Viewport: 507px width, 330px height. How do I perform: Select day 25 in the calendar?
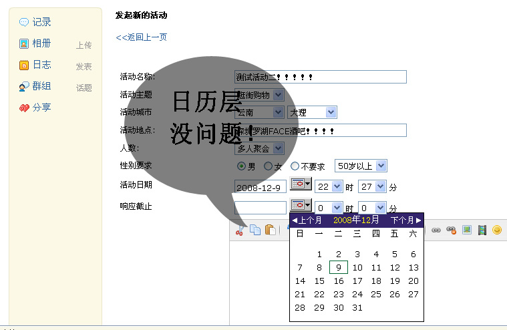376,294
